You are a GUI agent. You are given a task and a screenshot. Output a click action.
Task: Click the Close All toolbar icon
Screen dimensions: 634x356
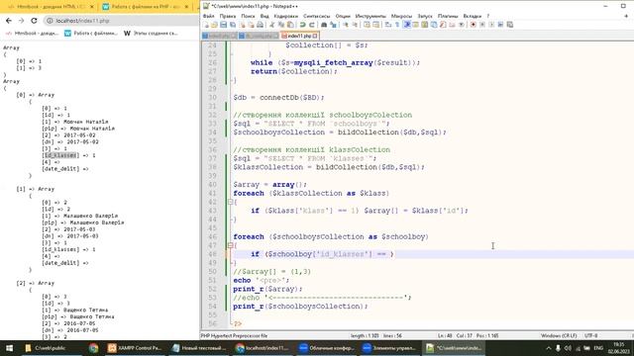pos(251,25)
